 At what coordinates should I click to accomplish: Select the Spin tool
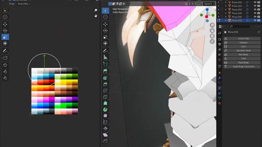pos(105,109)
